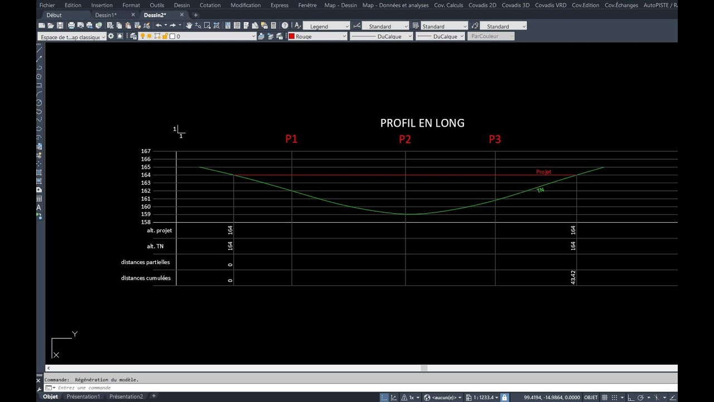The height and width of the screenshot is (402, 714).
Task: Toggle snap mode dots in status bar
Action: pyautogui.click(x=614, y=397)
